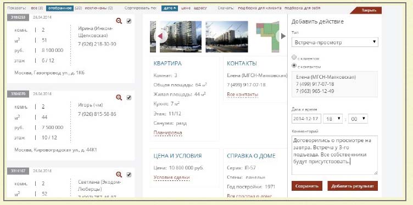Click the date field 2014-12-17
This screenshot has height=205, width=413.
[x=306, y=119]
